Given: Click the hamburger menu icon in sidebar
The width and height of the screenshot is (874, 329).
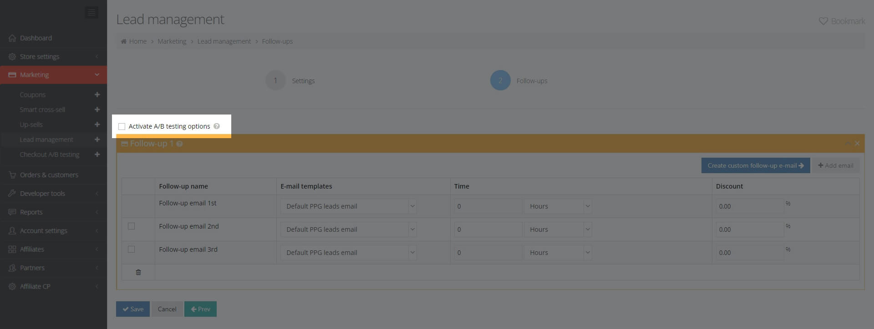Looking at the screenshot, I should pos(91,13).
